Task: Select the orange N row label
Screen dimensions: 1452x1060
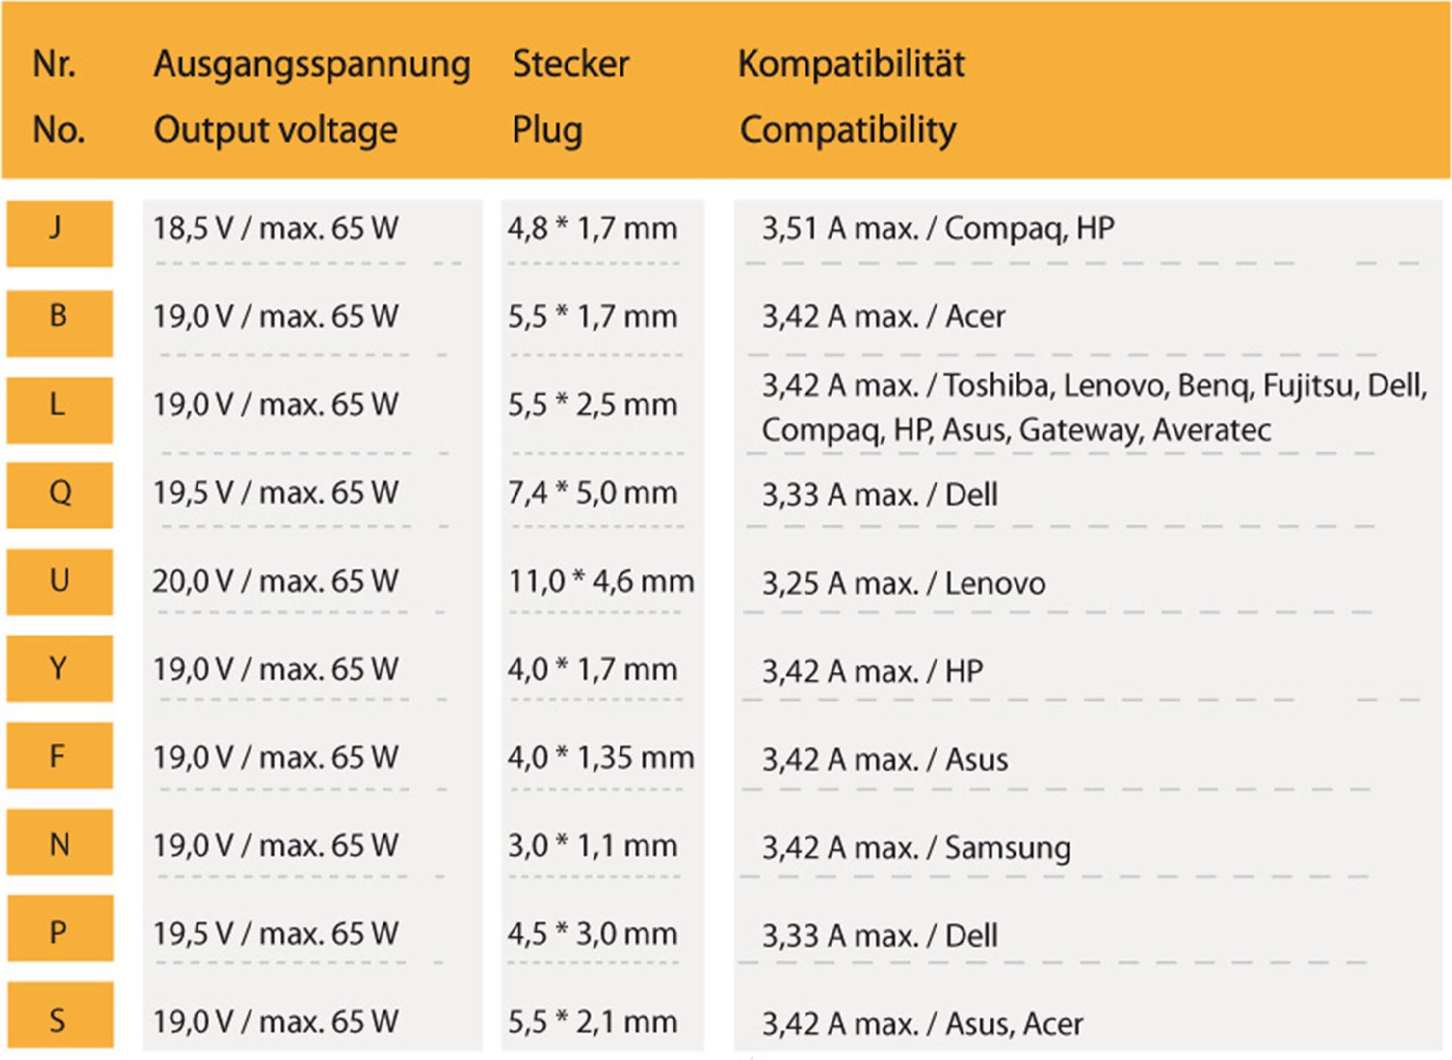Action: [59, 843]
